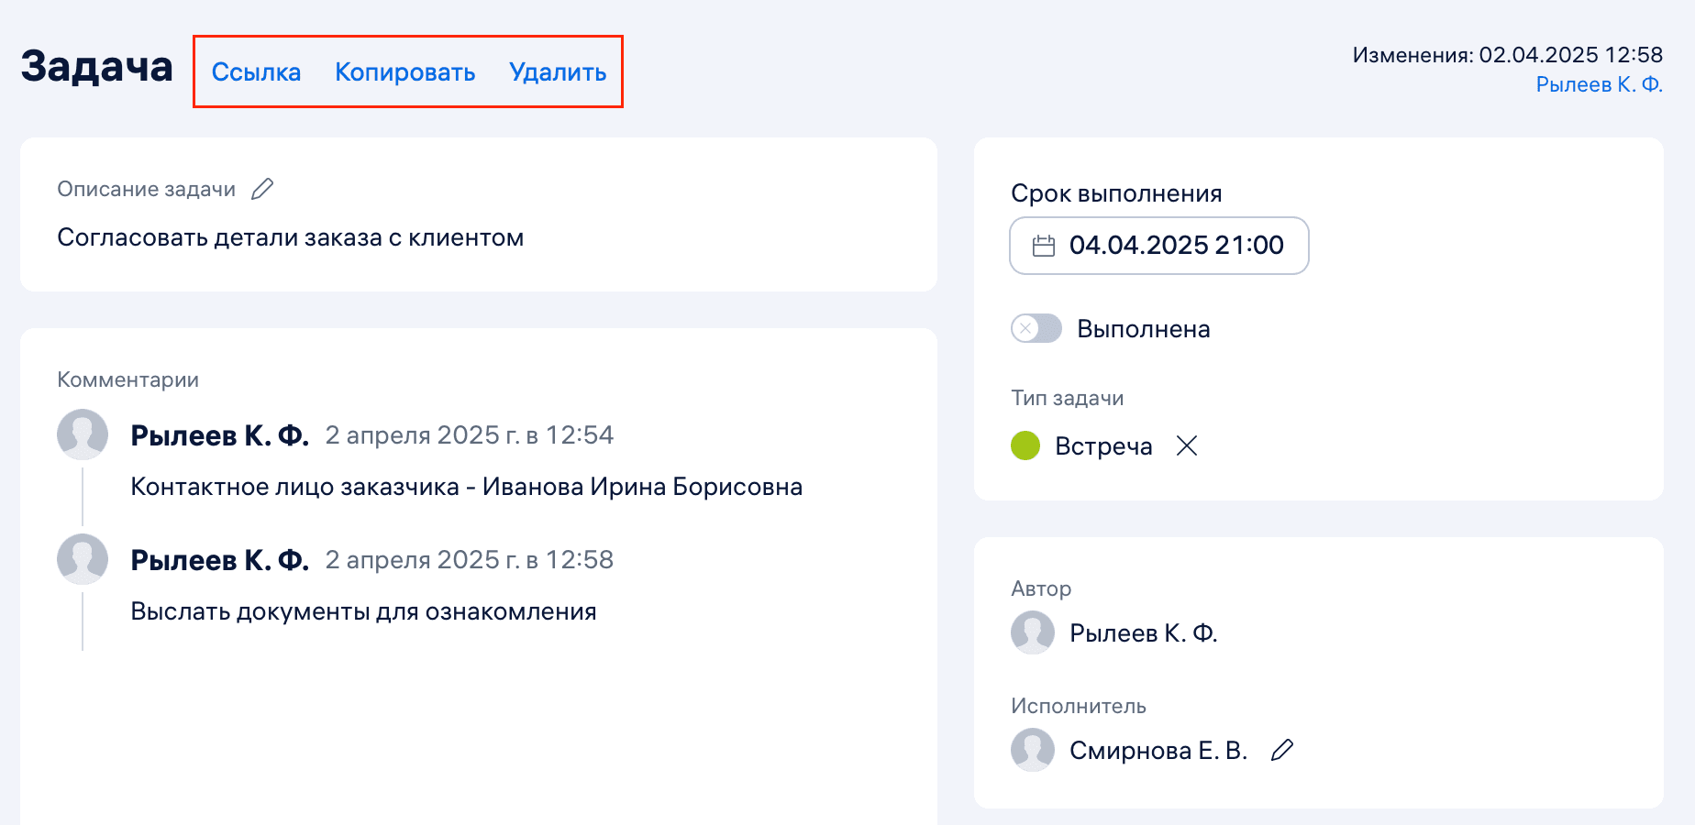Click the green task type color dot
The image size is (1695, 825).
(x=1025, y=446)
